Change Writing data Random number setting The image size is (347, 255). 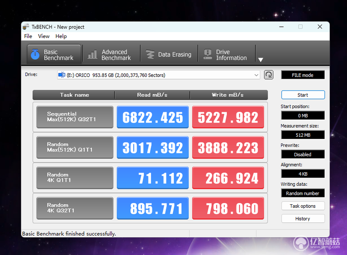point(303,194)
